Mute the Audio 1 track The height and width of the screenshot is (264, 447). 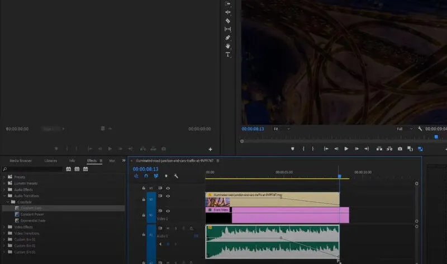pos(168,228)
